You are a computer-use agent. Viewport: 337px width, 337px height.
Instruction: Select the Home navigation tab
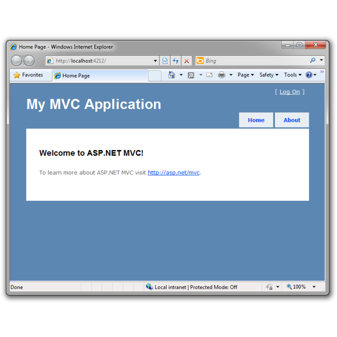256,120
